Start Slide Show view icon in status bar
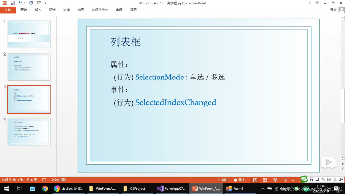Image resolution: width=345 pixels, height=194 pixels. 285,180
